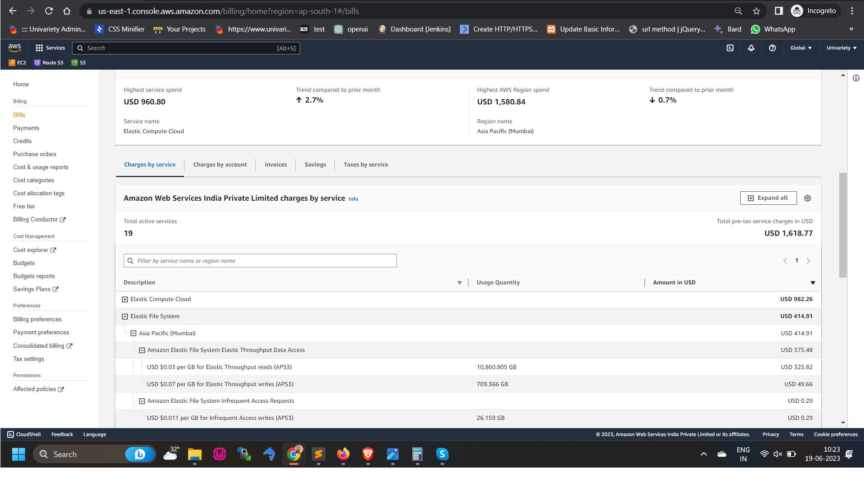Collapse Elastic Throughput Data Access group
Screen dimensions: 864x486
142,350
